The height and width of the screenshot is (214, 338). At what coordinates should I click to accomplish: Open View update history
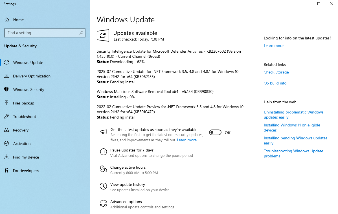tap(128, 184)
